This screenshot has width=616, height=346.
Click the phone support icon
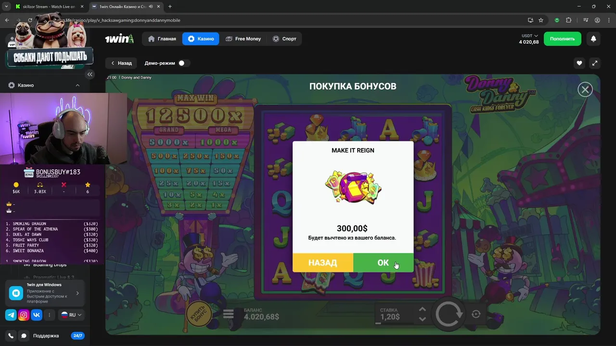tap(11, 336)
